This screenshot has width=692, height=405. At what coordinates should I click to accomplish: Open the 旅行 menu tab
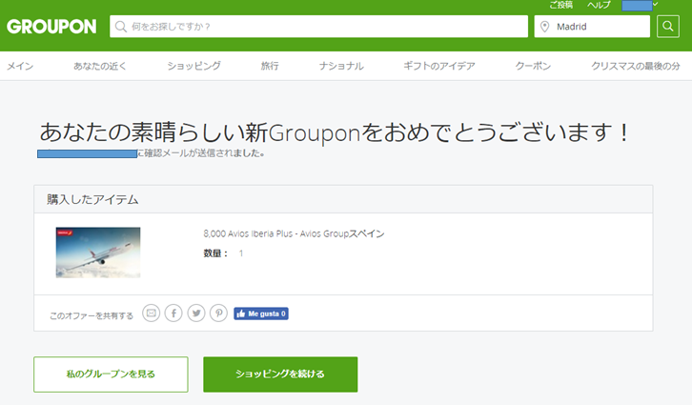click(270, 66)
